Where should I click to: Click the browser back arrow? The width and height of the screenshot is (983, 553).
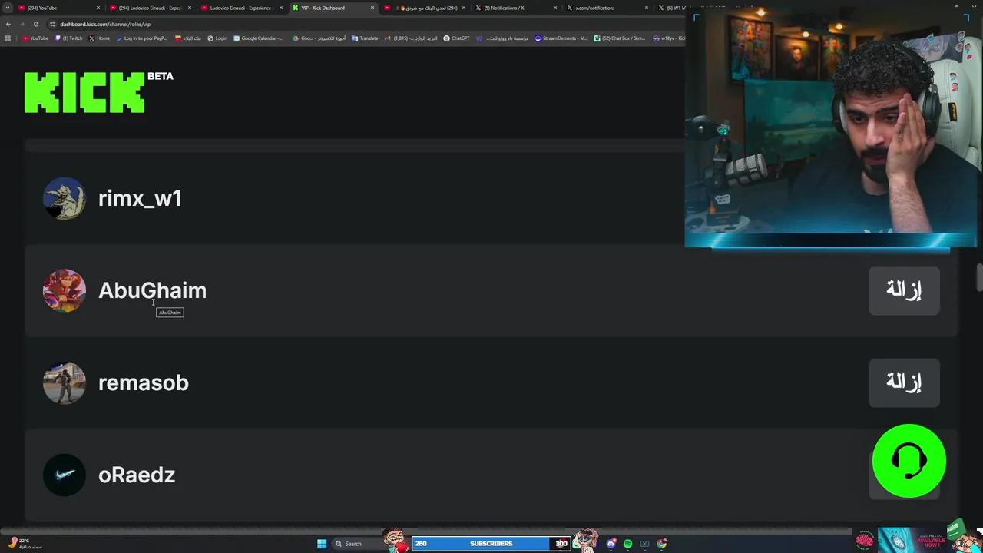(x=8, y=24)
